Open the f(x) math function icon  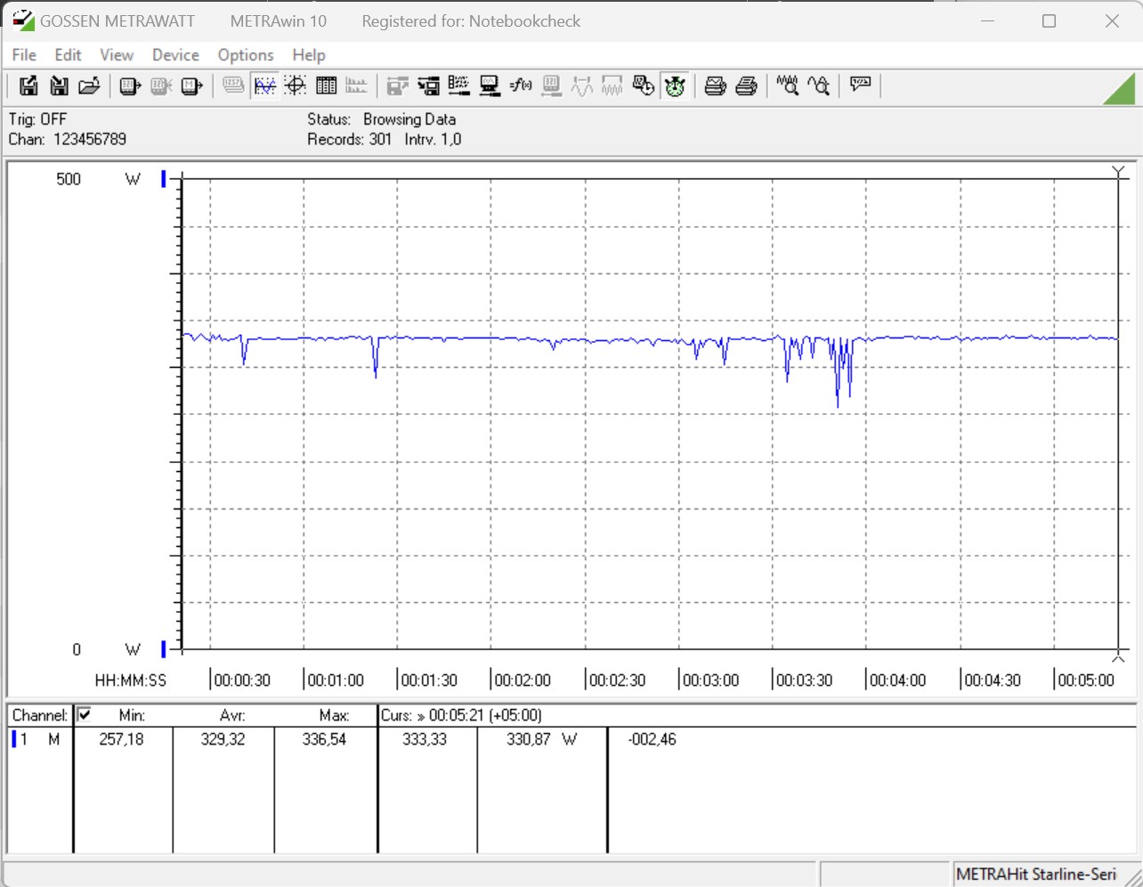(521, 85)
